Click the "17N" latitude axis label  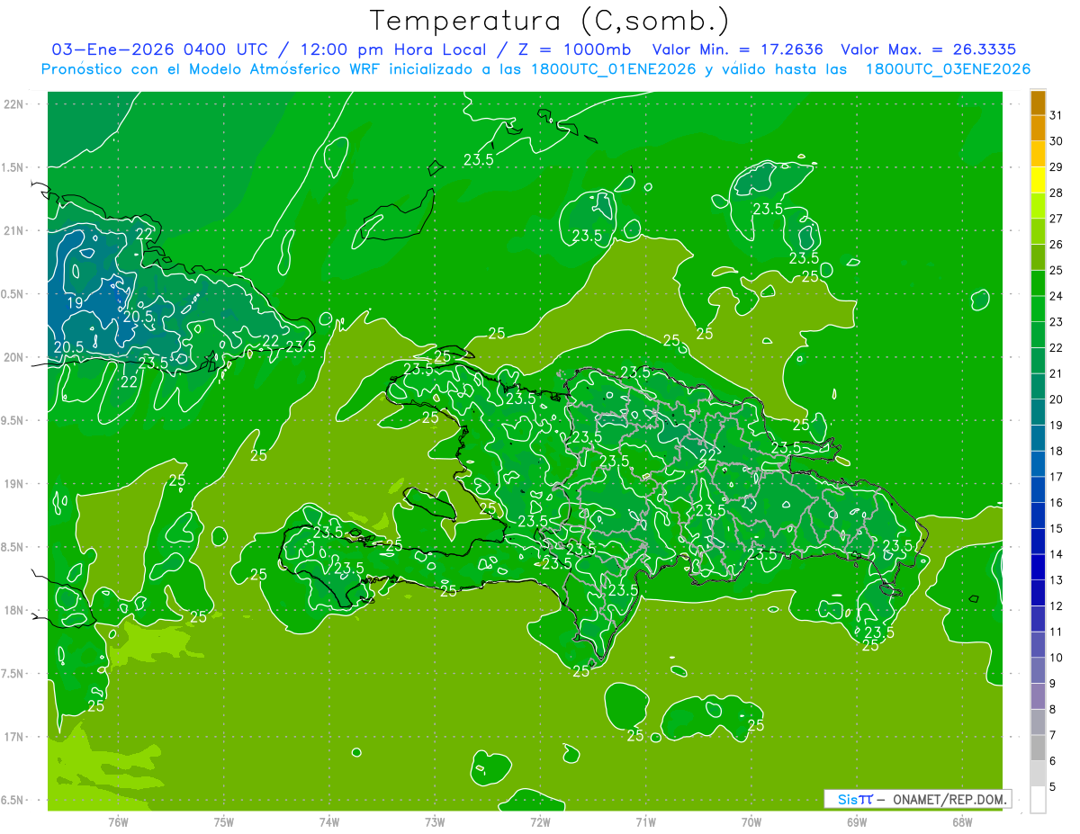pos(14,738)
